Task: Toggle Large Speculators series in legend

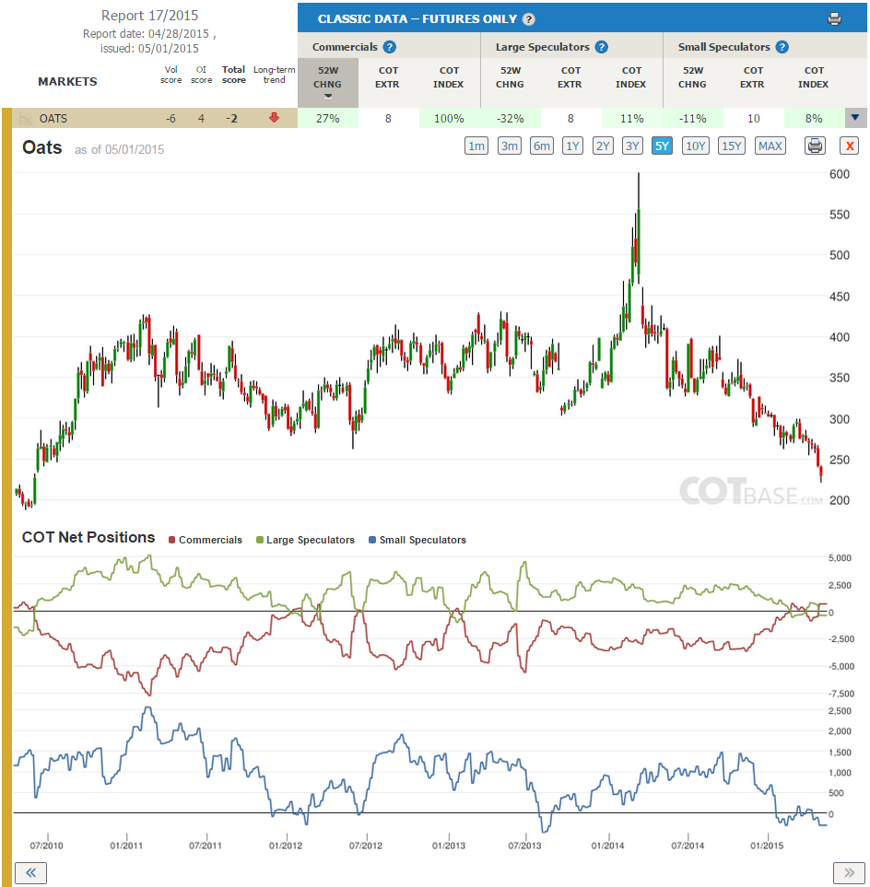Action: coord(306,540)
